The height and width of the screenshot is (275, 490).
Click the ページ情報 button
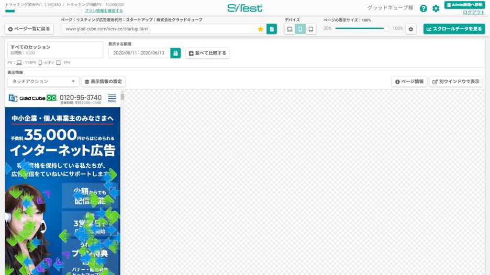409,82
